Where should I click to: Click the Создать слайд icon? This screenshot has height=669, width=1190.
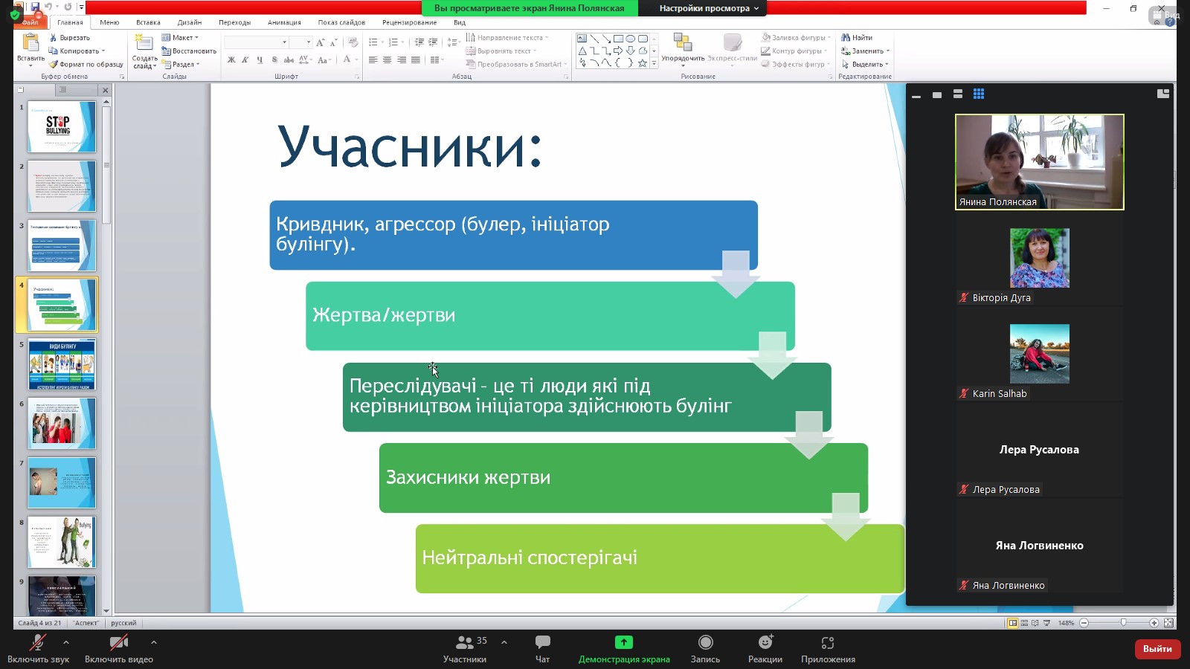[x=144, y=43]
